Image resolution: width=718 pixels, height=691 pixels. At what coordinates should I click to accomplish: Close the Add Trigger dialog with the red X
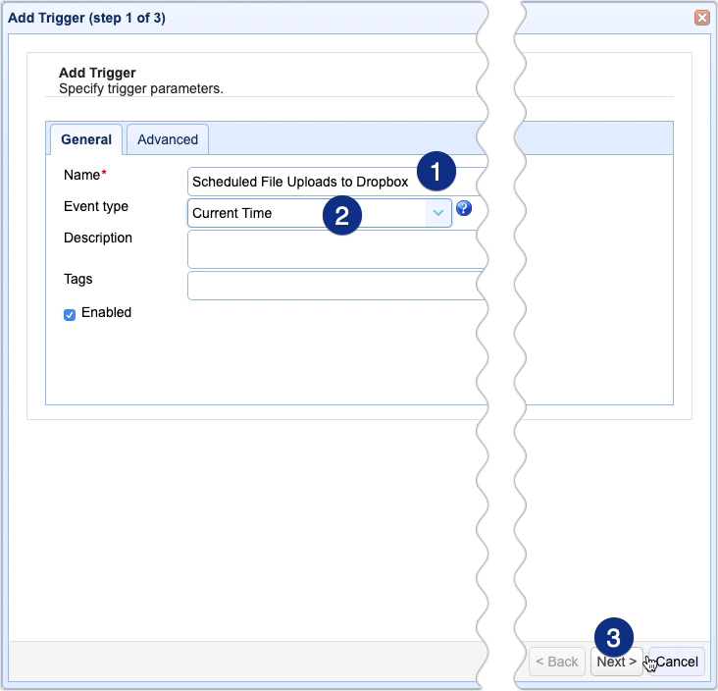point(701,18)
